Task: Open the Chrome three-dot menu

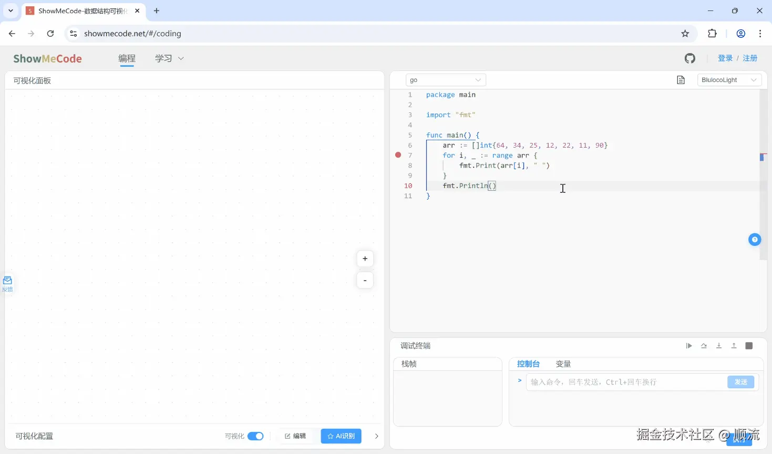Action: 760,34
